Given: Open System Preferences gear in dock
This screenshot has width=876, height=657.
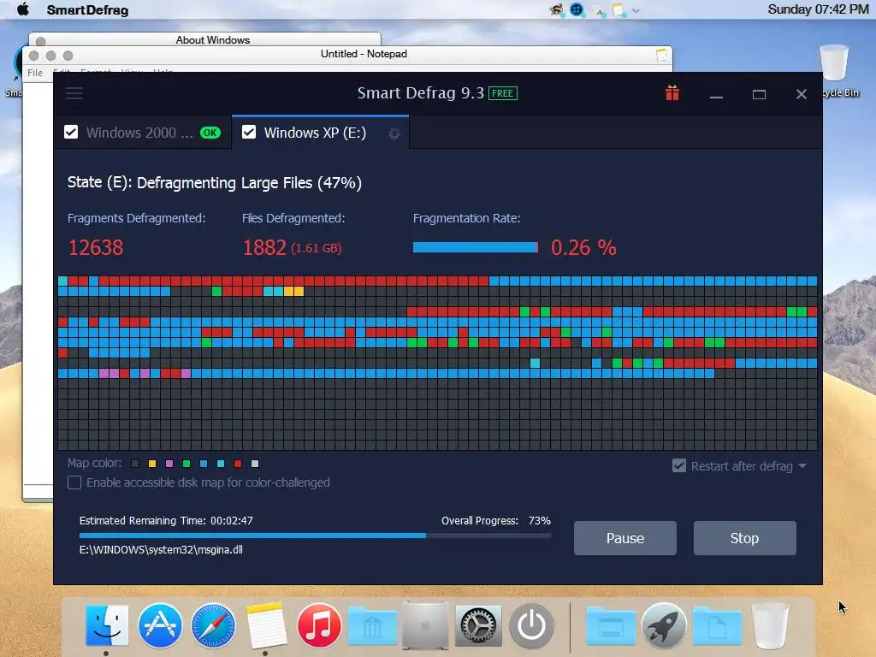Looking at the screenshot, I should click(x=477, y=625).
